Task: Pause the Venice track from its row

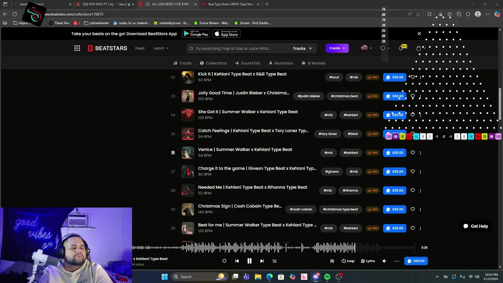Action: point(173,153)
